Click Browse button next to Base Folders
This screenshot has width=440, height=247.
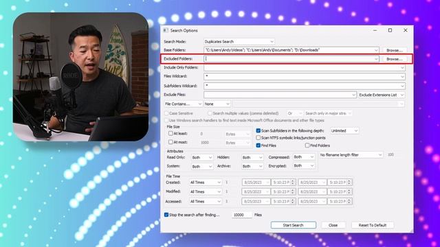[394, 50]
